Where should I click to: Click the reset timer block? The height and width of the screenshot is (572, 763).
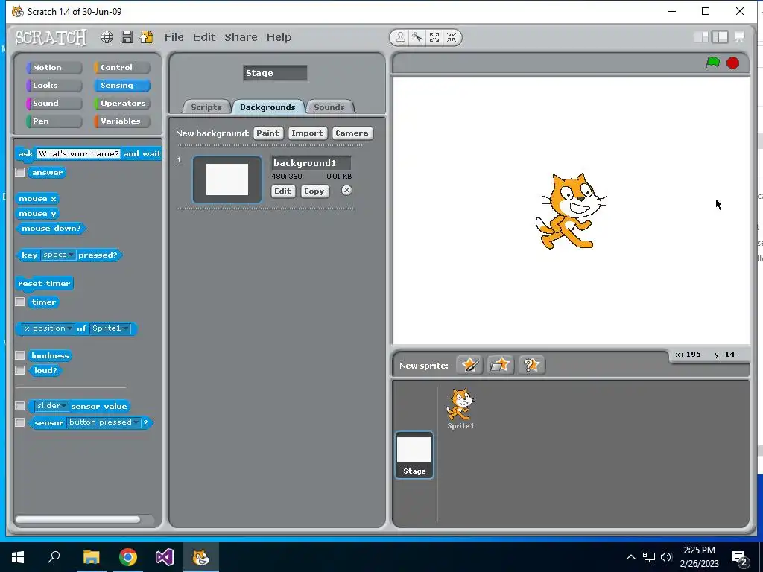click(44, 284)
